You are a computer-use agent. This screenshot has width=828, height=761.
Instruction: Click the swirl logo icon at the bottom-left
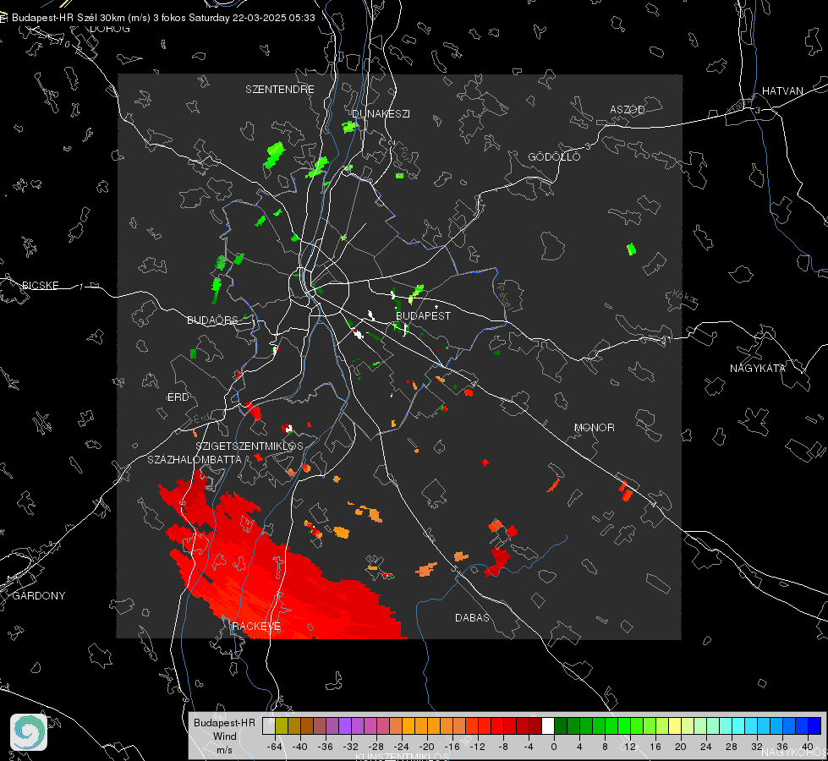[x=29, y=732]
